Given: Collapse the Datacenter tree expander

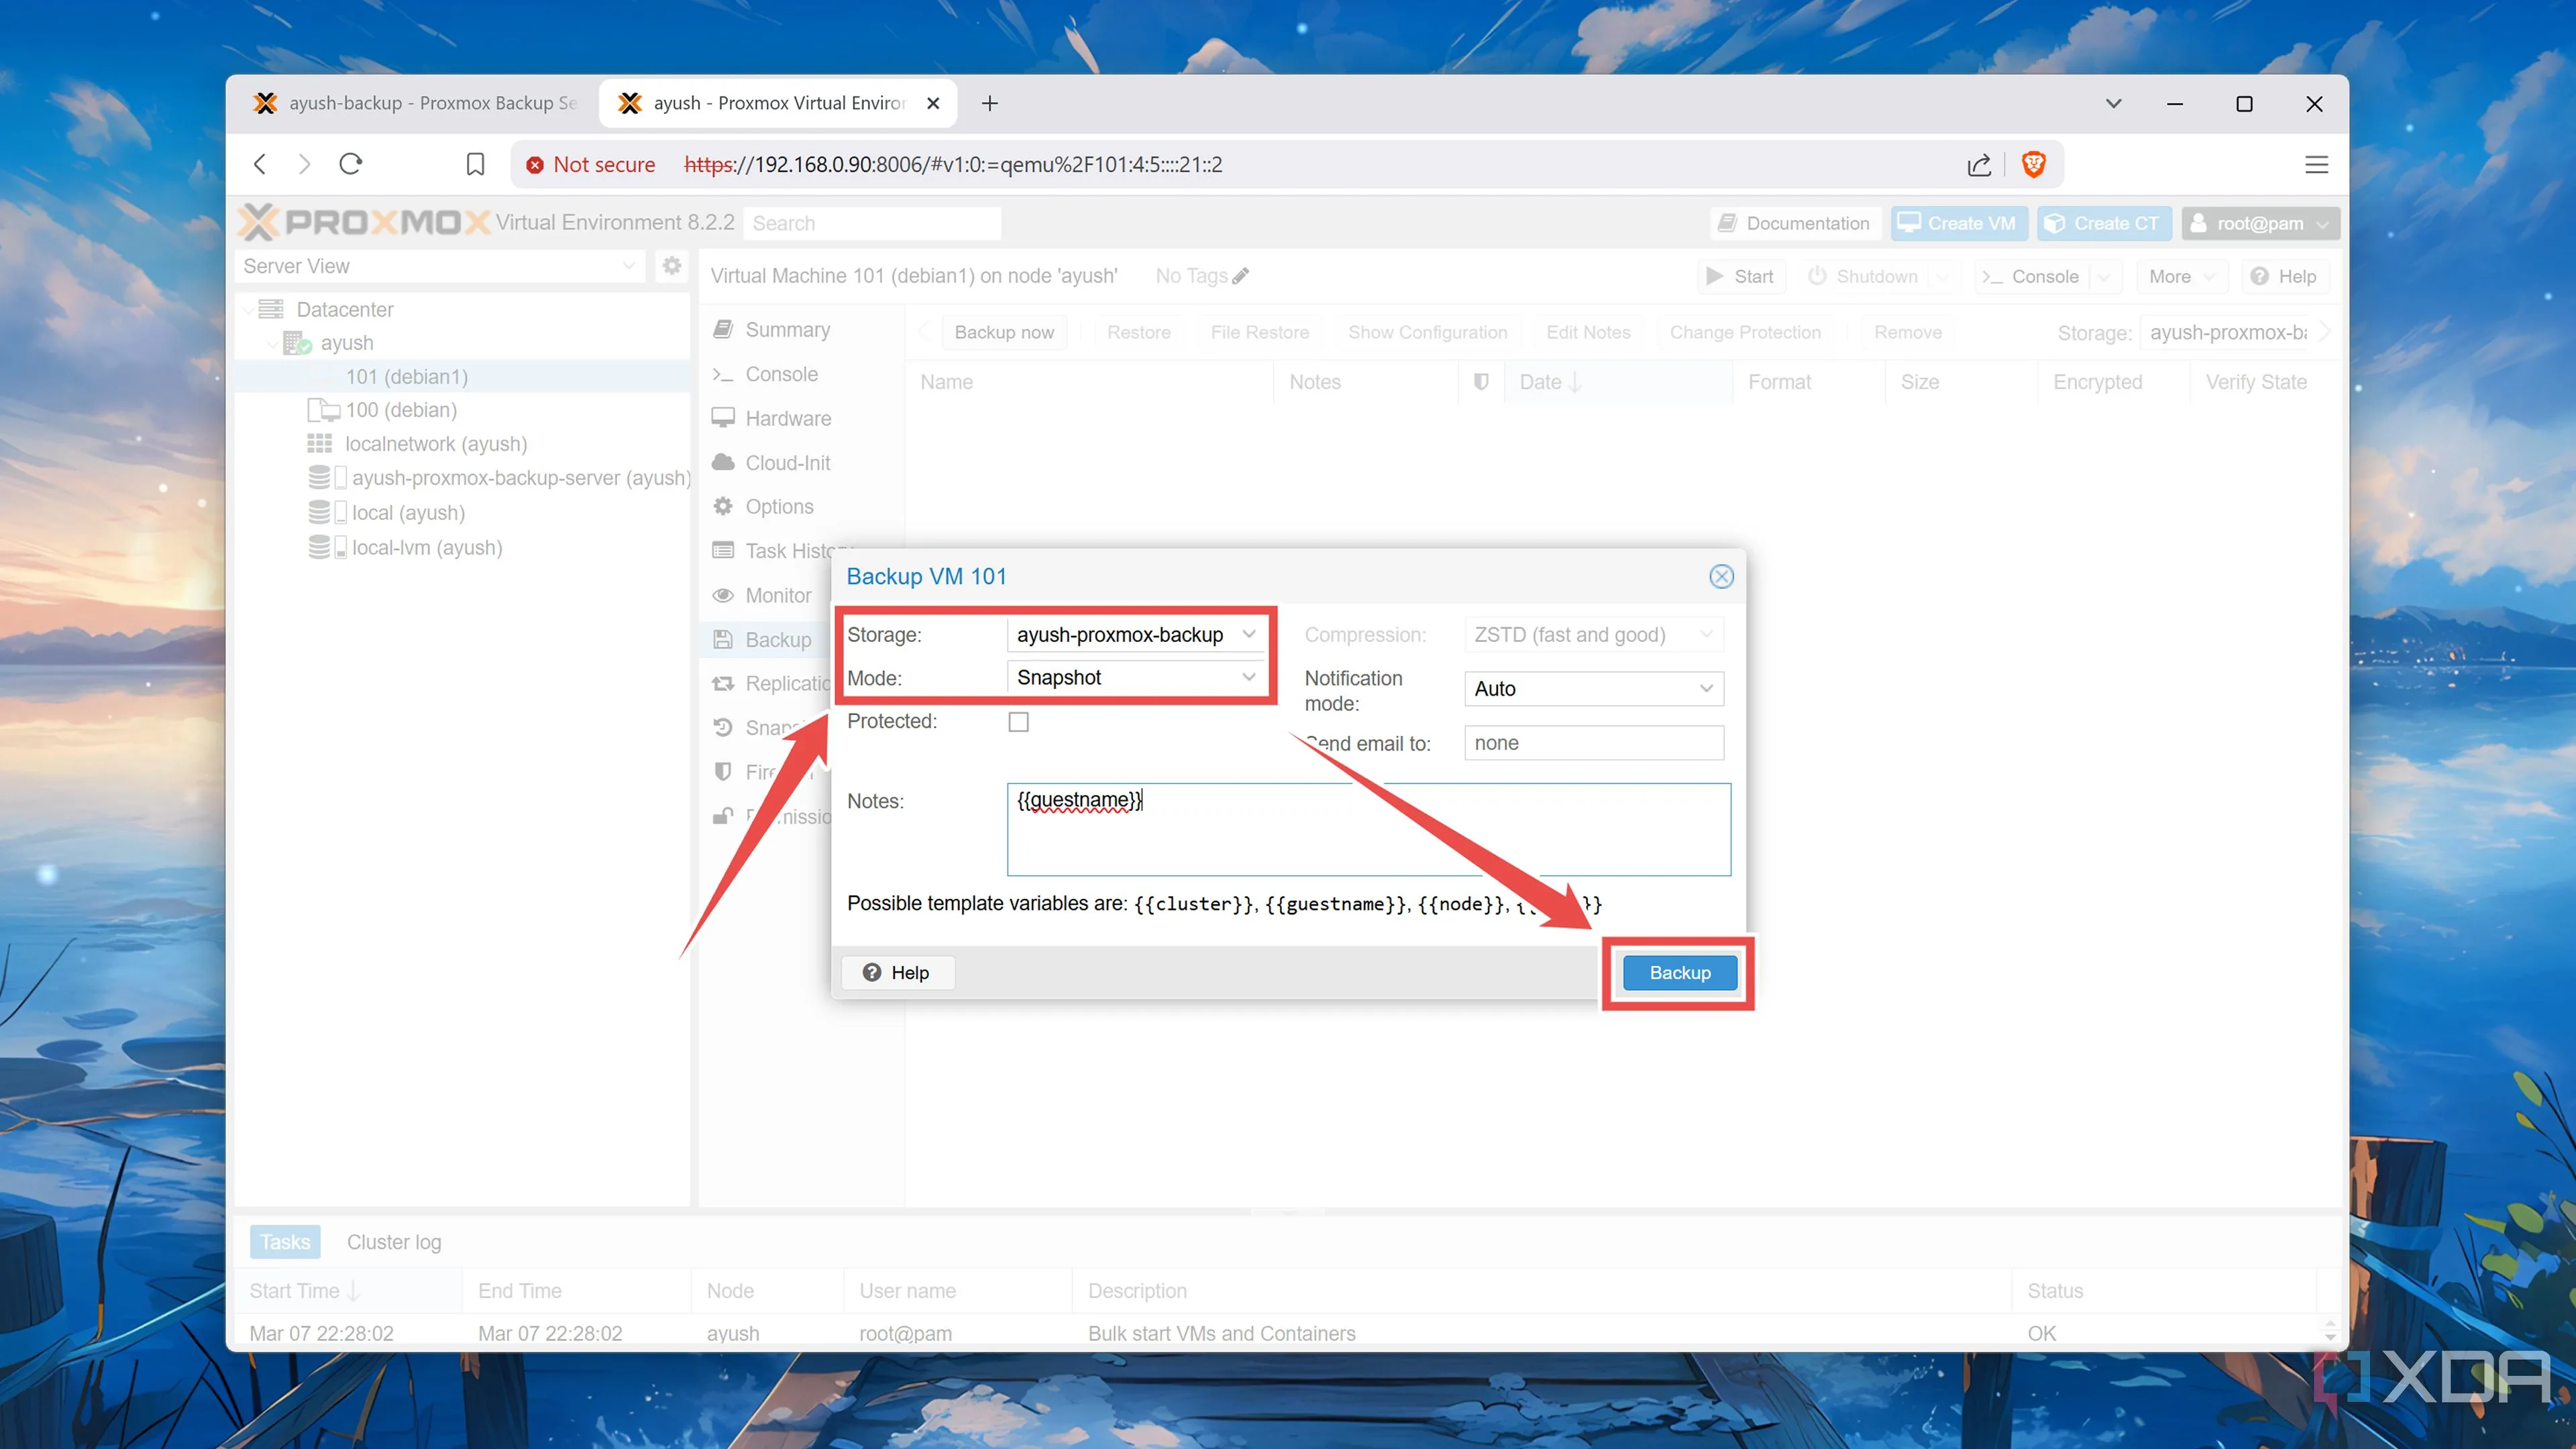Looking at the screenshot, I should click(247, 310).
